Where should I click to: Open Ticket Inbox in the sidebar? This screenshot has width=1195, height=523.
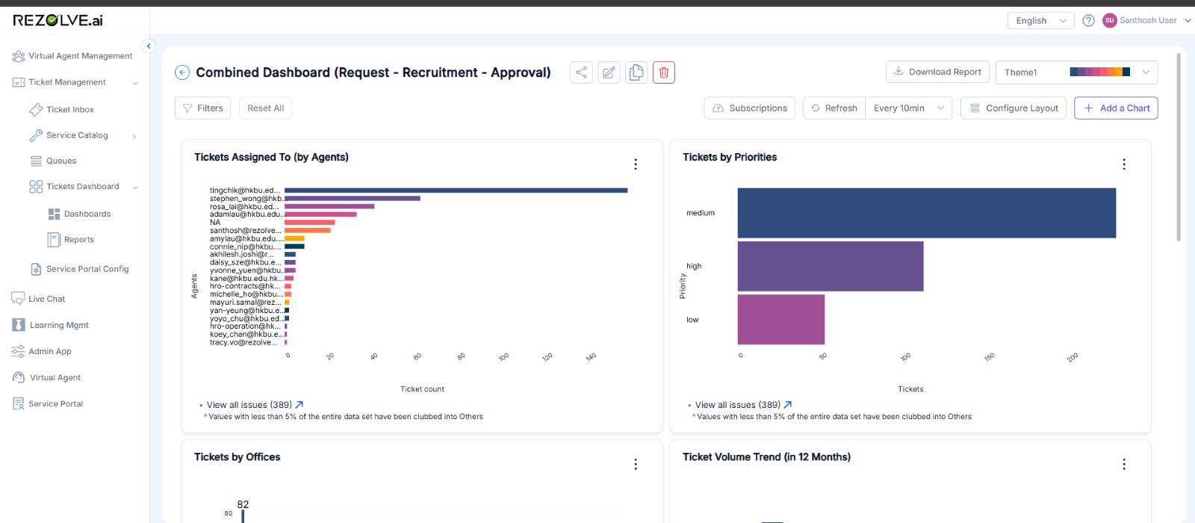pyautogui.click(x=62, y=110)
